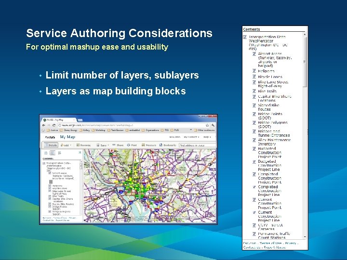This screenshot has width=347, height=260.
Task: Toggle Alley Maintenance Inventory layer checkbox
Action: click(x=254, y=140)
